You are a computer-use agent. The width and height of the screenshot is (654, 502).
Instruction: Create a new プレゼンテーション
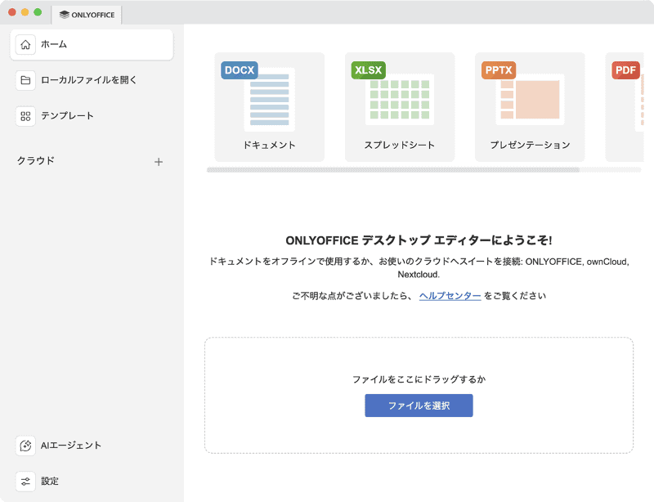[530, 107]
